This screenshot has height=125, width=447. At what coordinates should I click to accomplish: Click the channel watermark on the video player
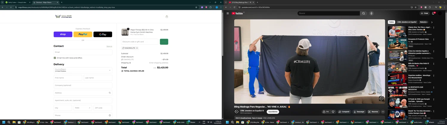tap(381, 99)
